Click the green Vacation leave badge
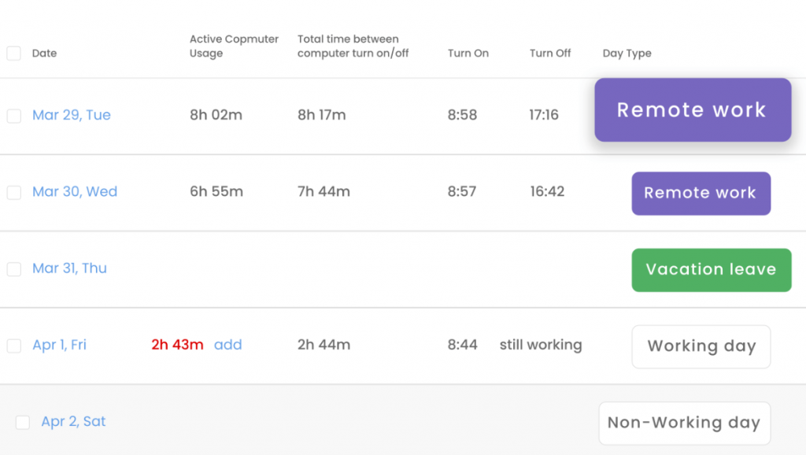This screenshot has height=455, width=806. (x=711, y=270)
